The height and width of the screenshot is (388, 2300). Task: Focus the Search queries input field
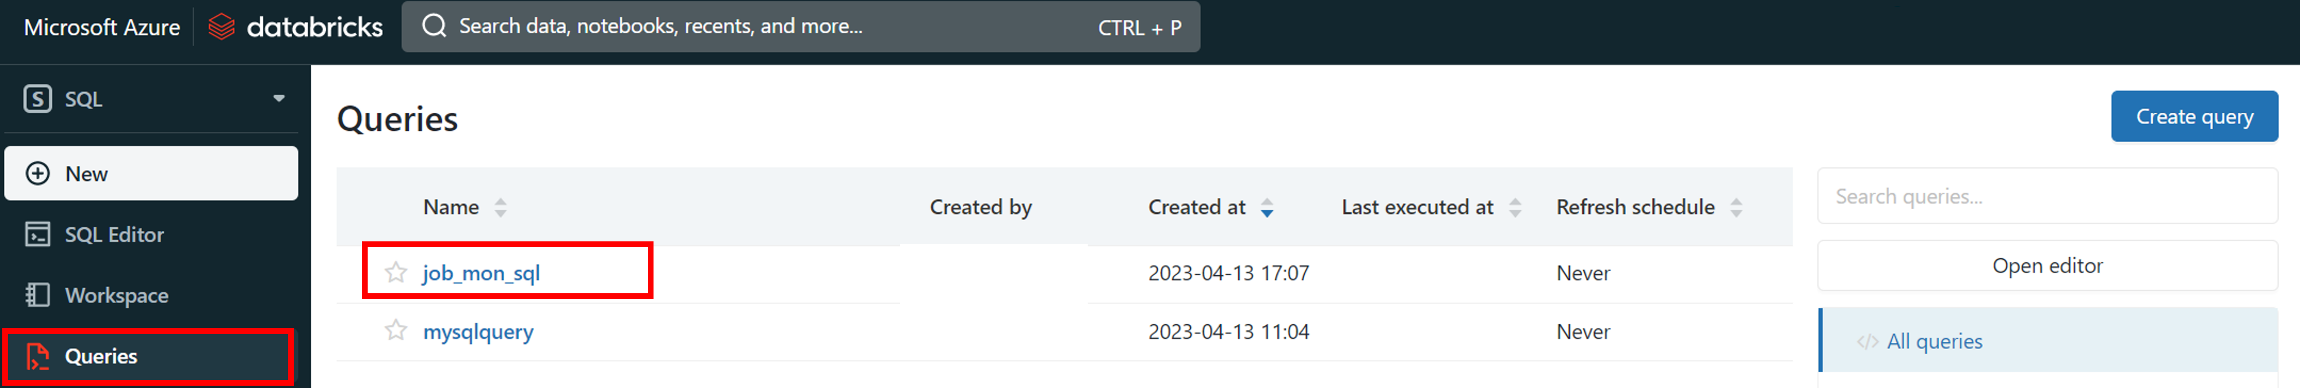point(2046,196)
